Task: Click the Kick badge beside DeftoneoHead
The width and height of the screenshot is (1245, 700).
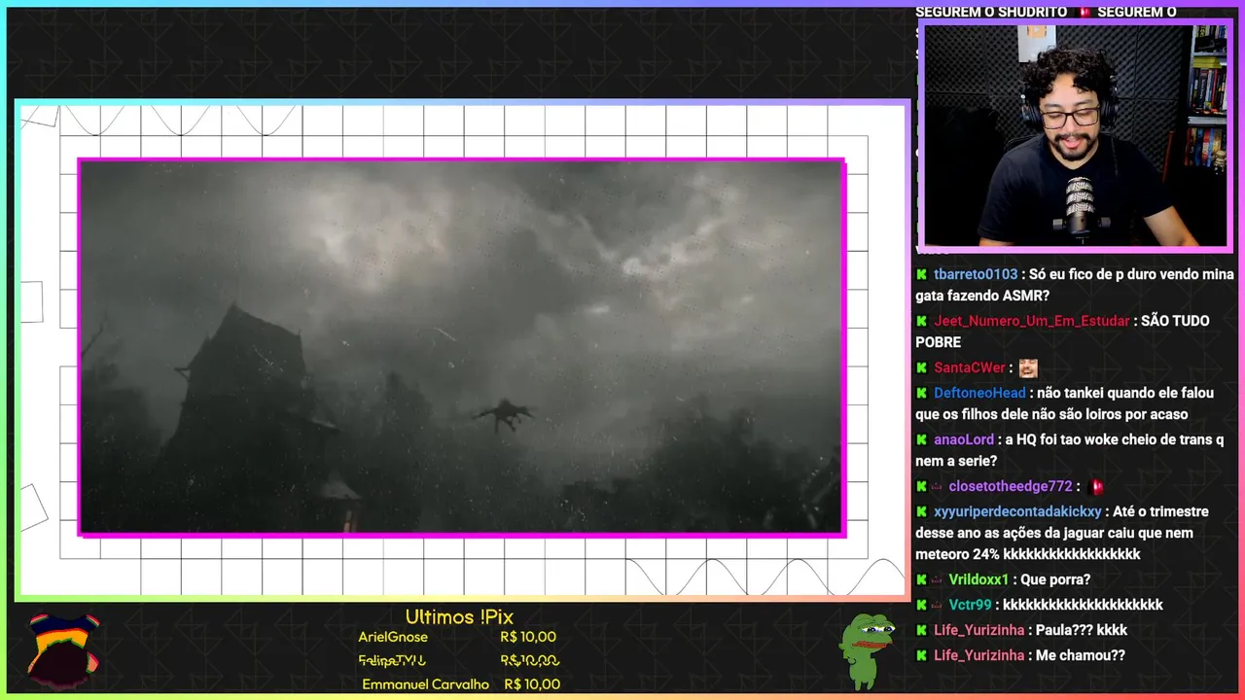Action: click(921, 394)
